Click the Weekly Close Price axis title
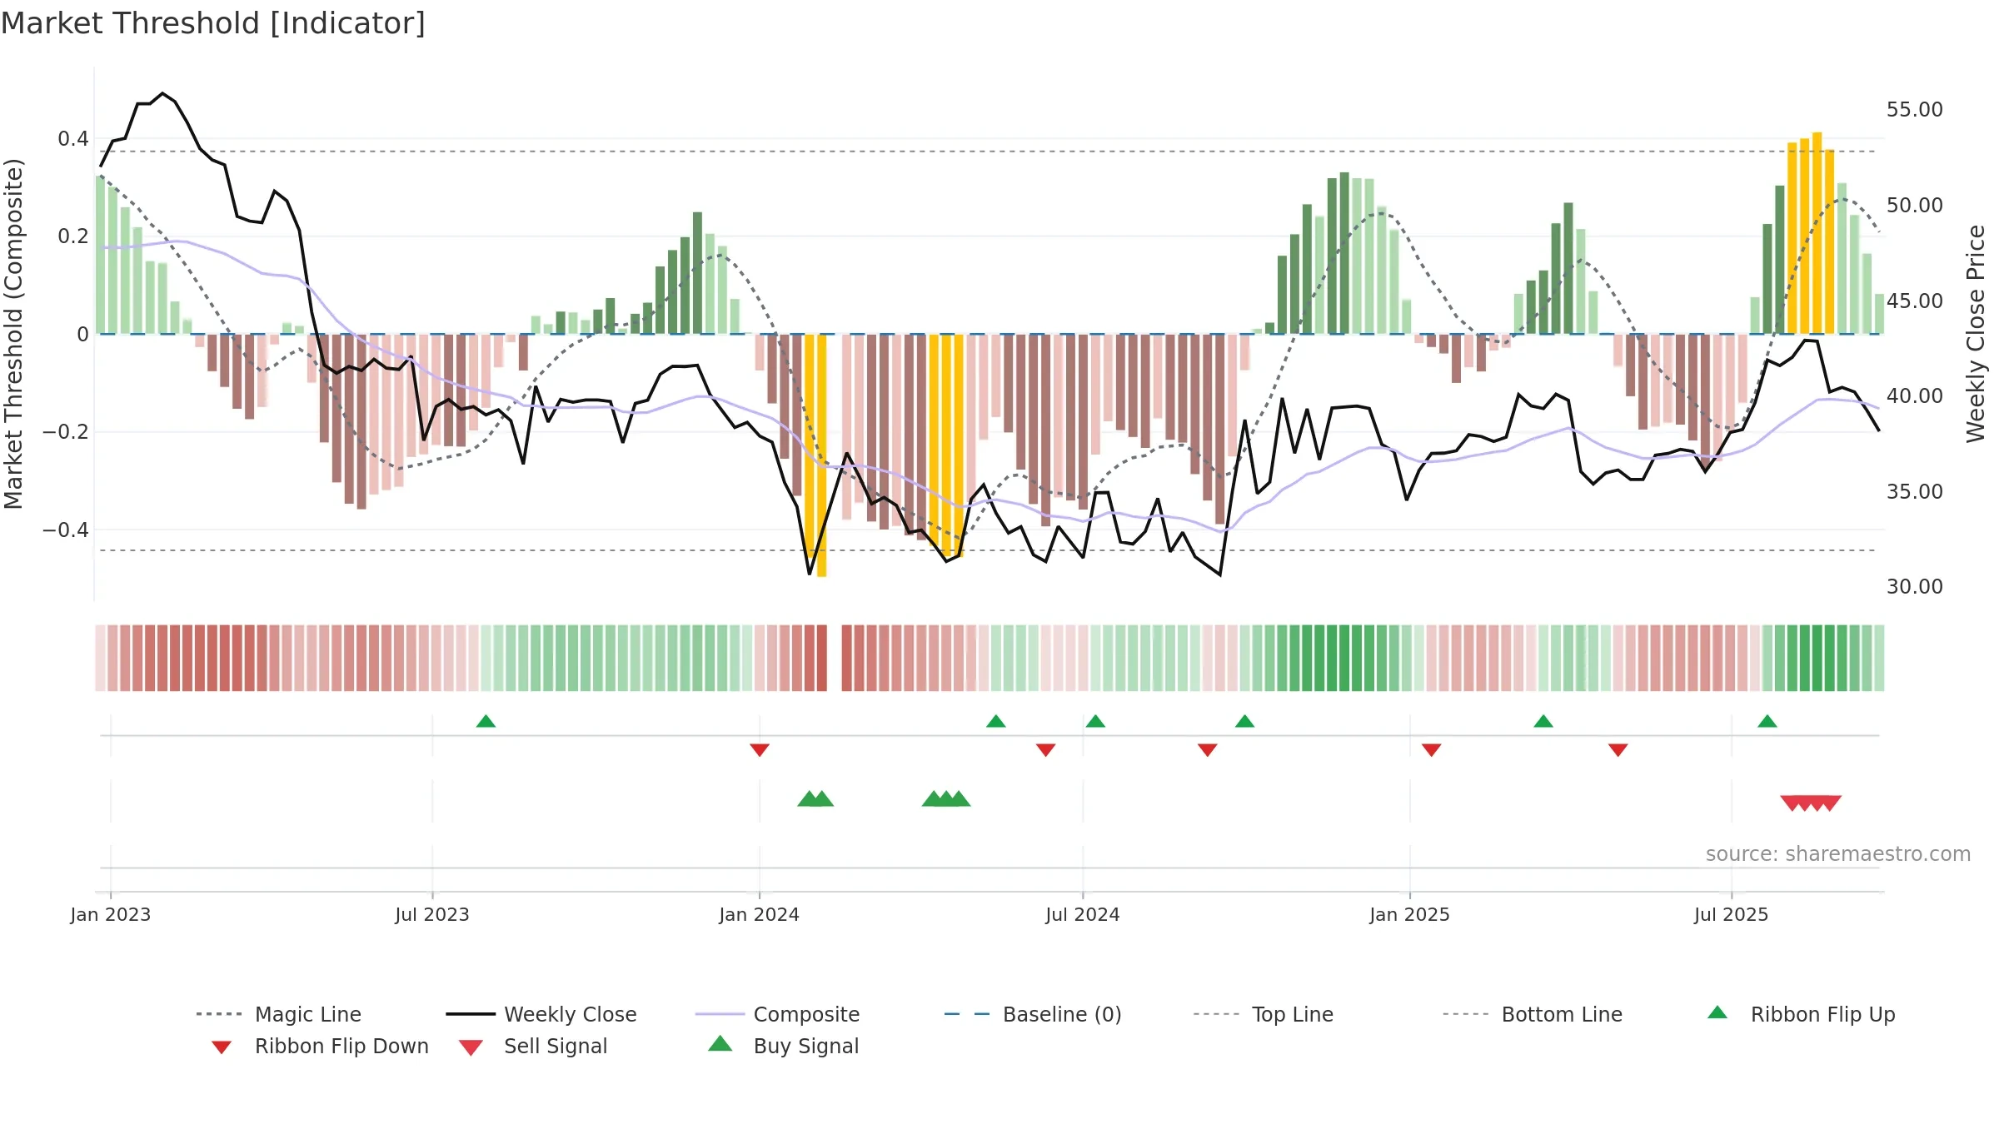 click(x=1976, y=333)
